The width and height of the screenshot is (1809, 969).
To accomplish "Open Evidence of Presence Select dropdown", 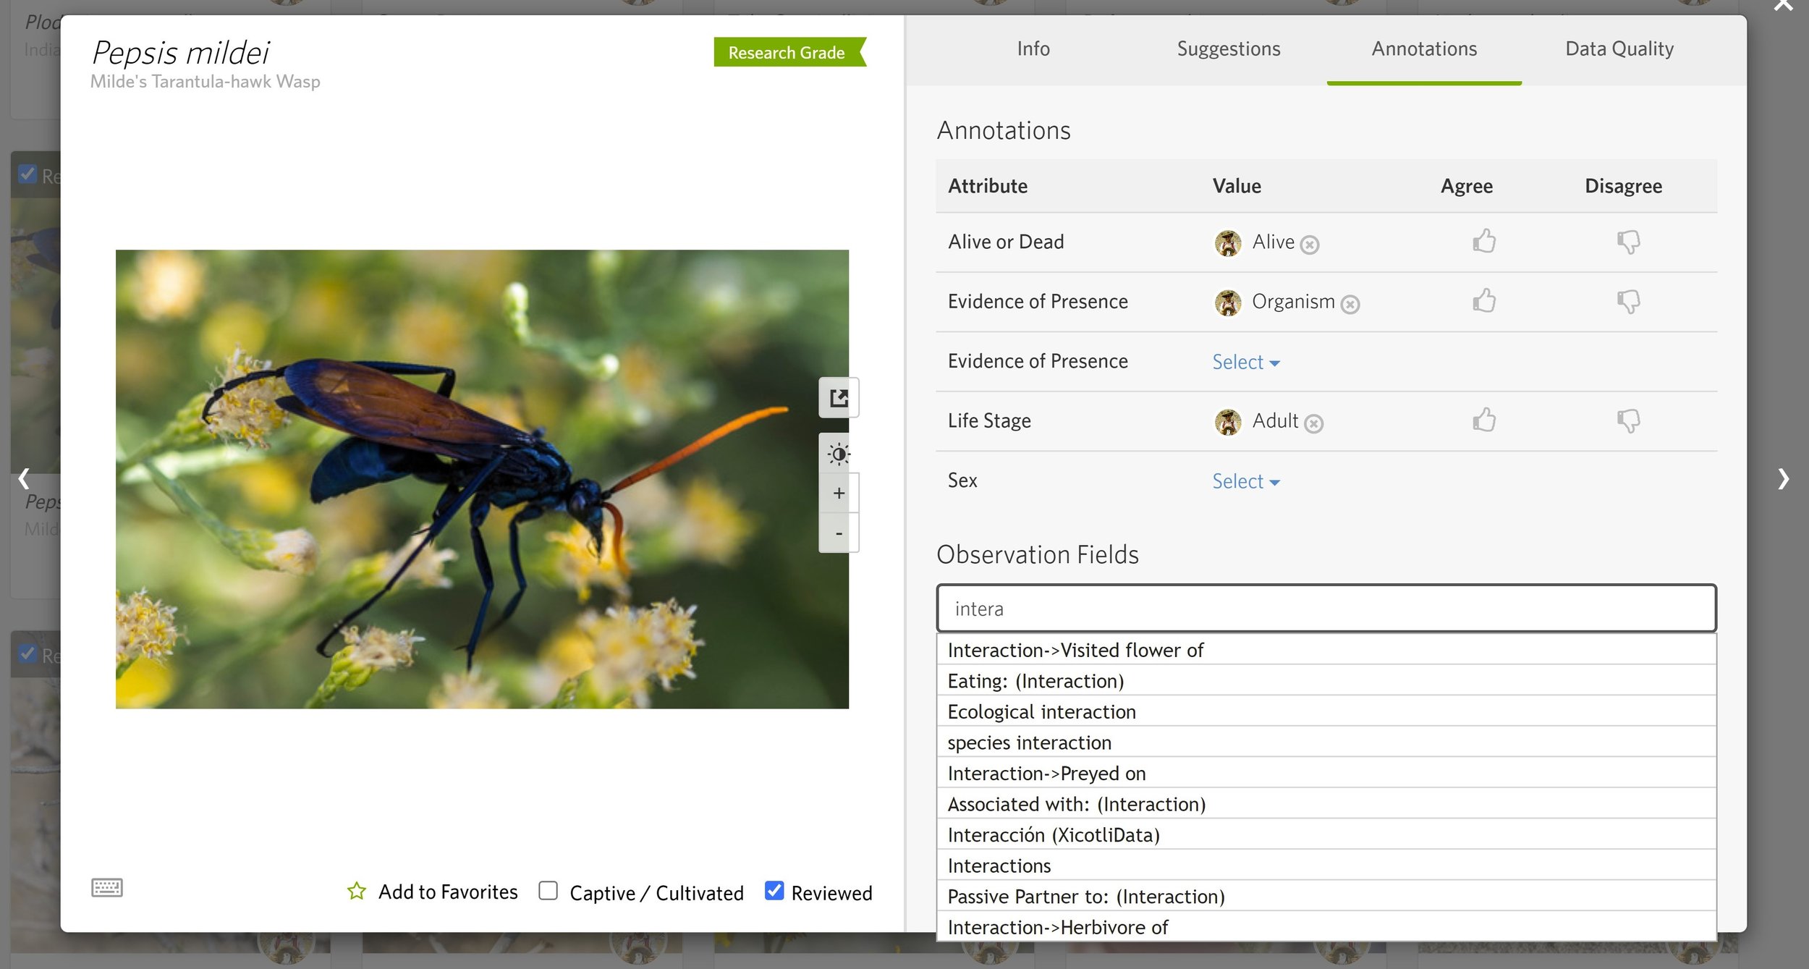I will point(1246,362).
